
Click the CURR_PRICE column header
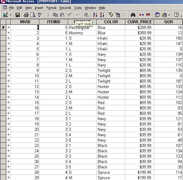coord(139,22)
